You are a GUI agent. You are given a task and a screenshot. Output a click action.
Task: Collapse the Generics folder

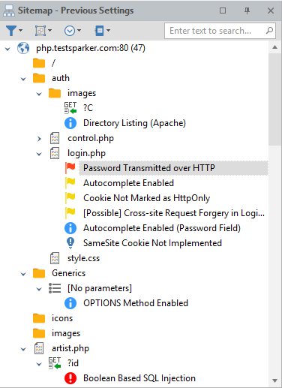23,274
